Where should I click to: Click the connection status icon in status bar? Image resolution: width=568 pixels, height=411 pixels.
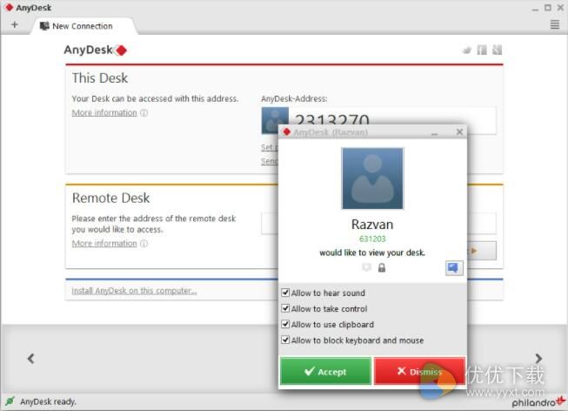(10, 401)
